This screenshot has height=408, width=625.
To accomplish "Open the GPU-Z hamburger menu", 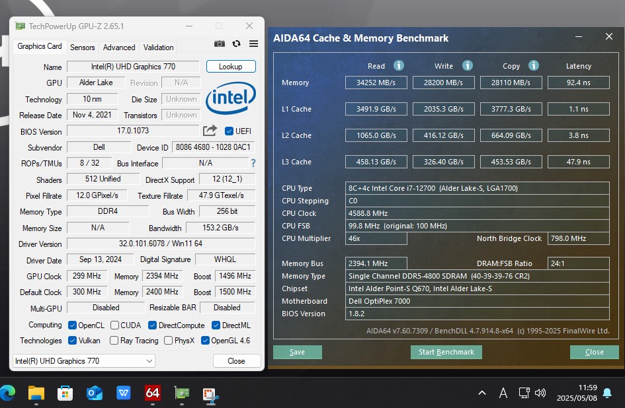I will tap(253, 44).
